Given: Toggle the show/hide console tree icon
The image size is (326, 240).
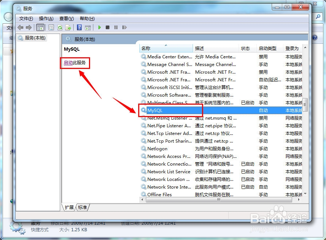Looking at the screenshot, I should [x=40, y=27].
